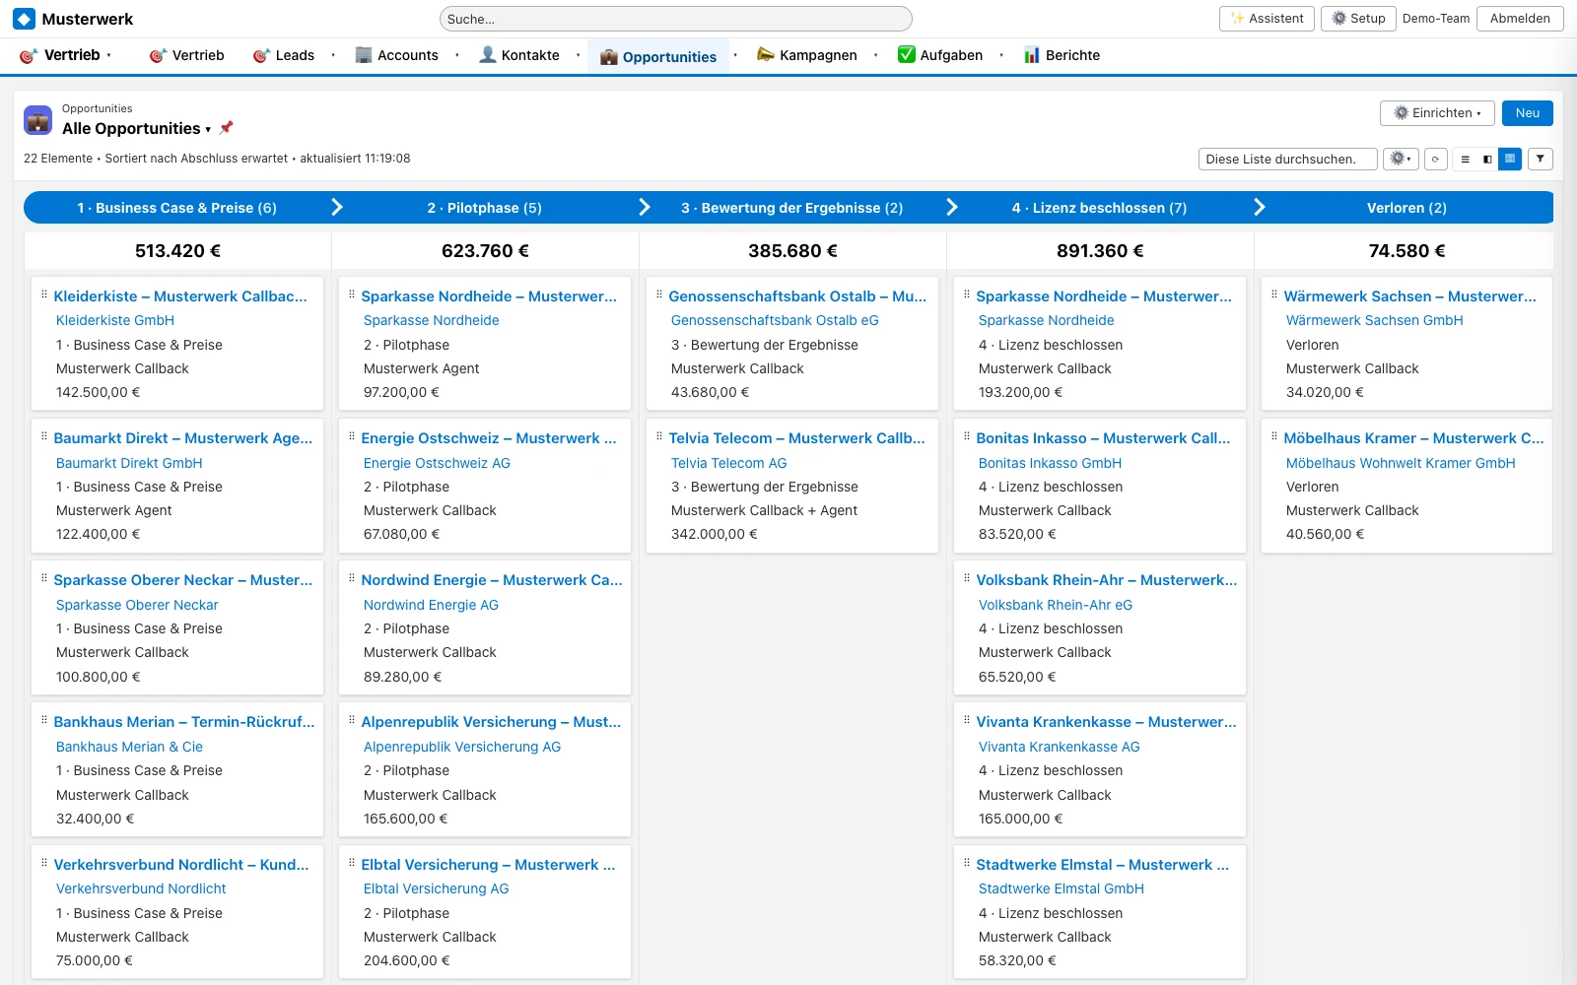Open the Elbtal Versicherung opportunity title
The height and width of the screenshot is (985, 1577).
tap(488, 864)
